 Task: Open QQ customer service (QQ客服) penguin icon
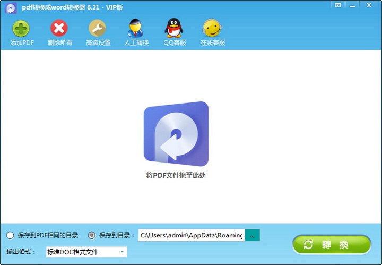(x=173, y=28)
